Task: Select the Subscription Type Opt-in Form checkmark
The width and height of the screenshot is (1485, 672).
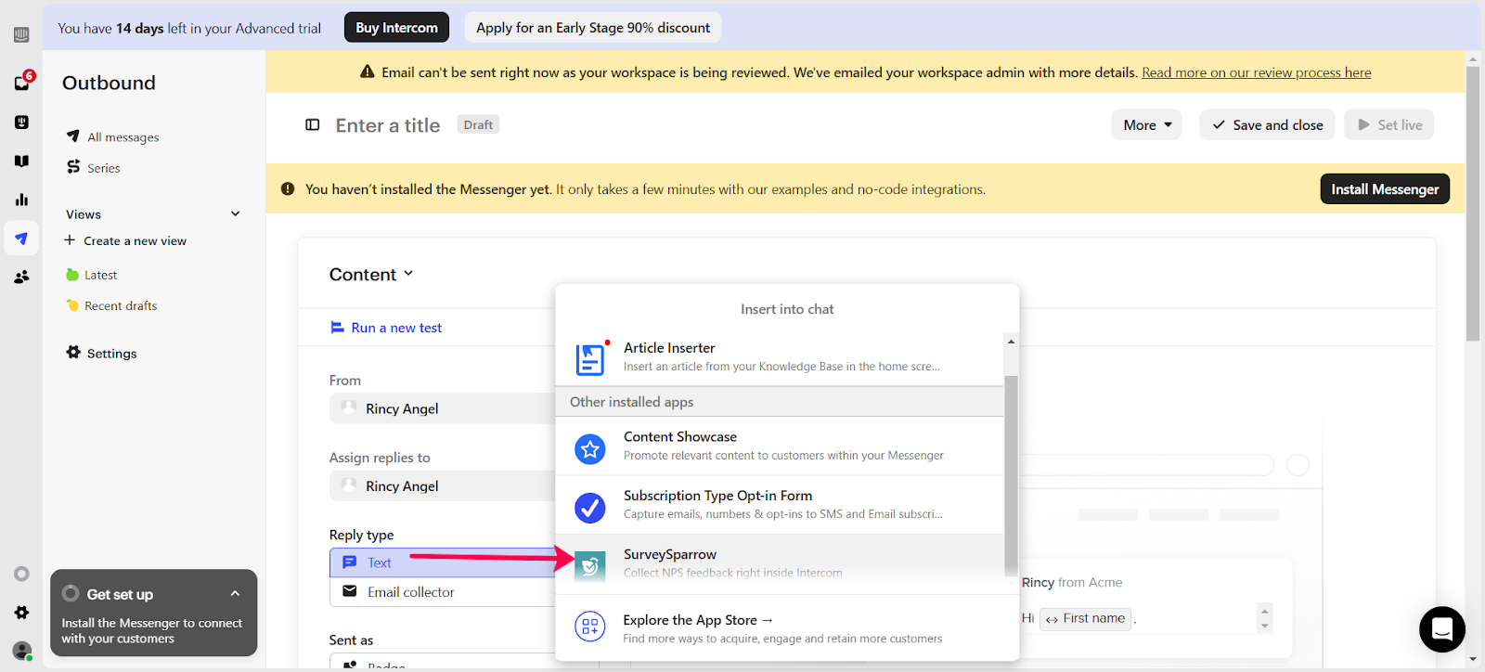Action: pyautogui.click(x=589, y=508)
